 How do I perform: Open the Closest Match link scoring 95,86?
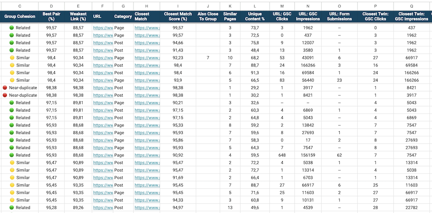coord(147,140)
